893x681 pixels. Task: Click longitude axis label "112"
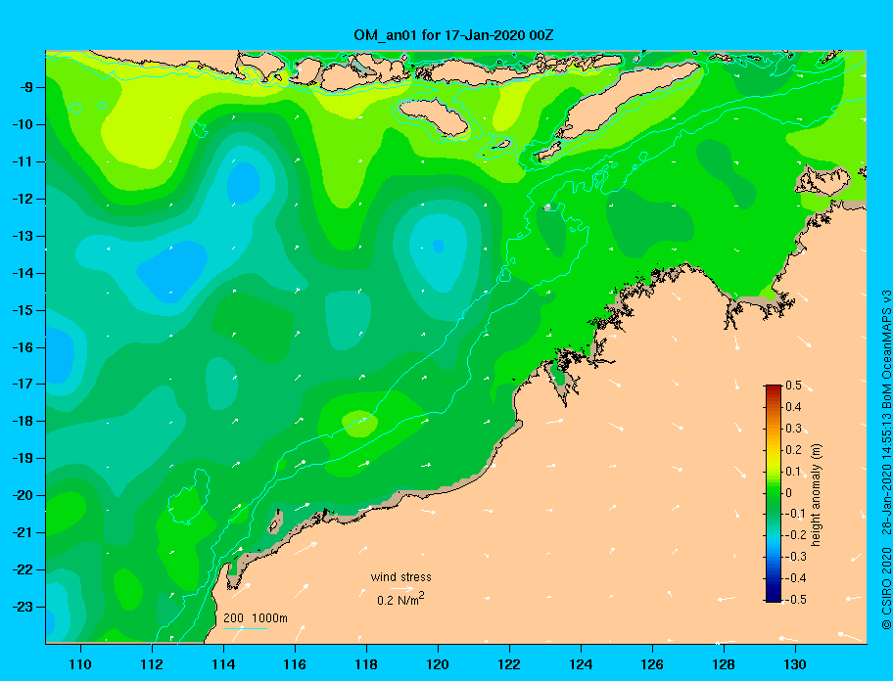(152, 664)
